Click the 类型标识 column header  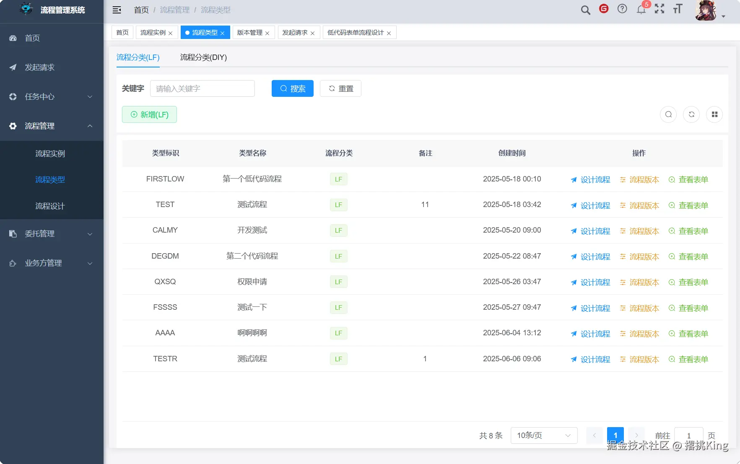click(166, 153)
